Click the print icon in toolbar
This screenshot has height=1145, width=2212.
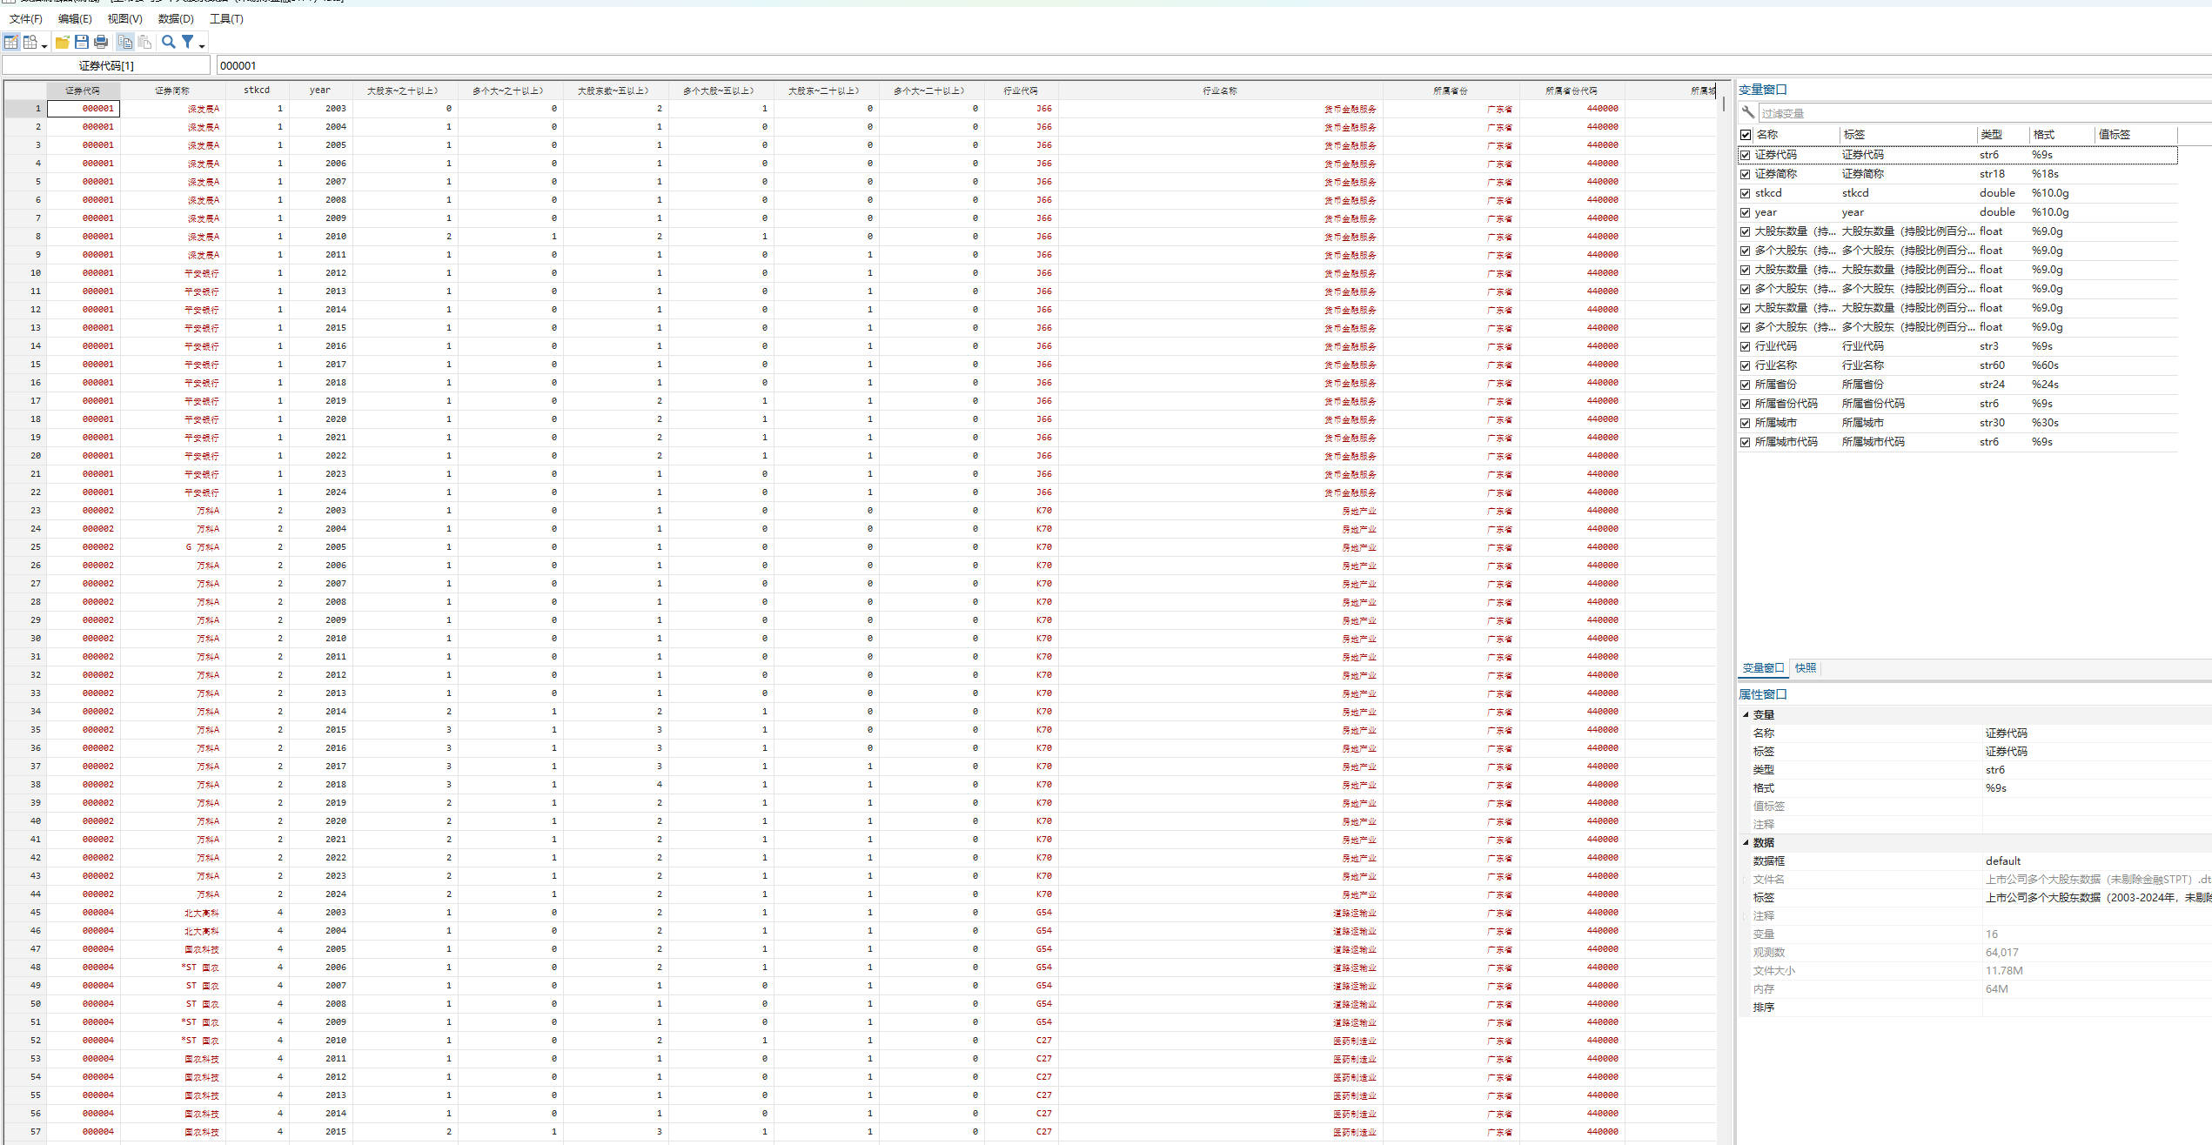point(101,42)
